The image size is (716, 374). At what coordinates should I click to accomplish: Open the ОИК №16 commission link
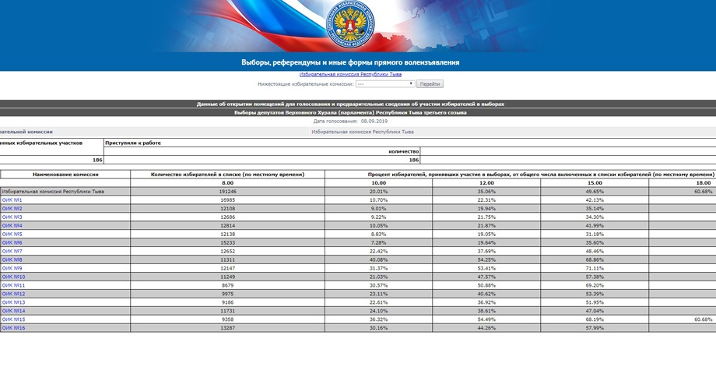point(13,328)
